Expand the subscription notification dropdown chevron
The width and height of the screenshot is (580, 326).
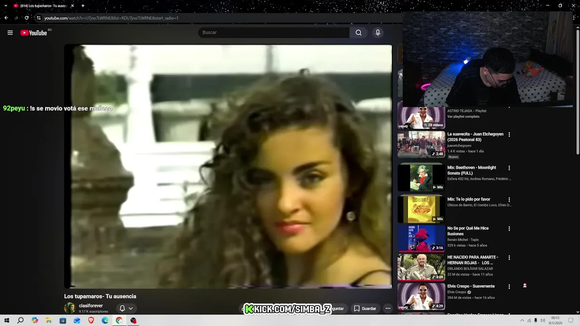(x=130, y=308)
